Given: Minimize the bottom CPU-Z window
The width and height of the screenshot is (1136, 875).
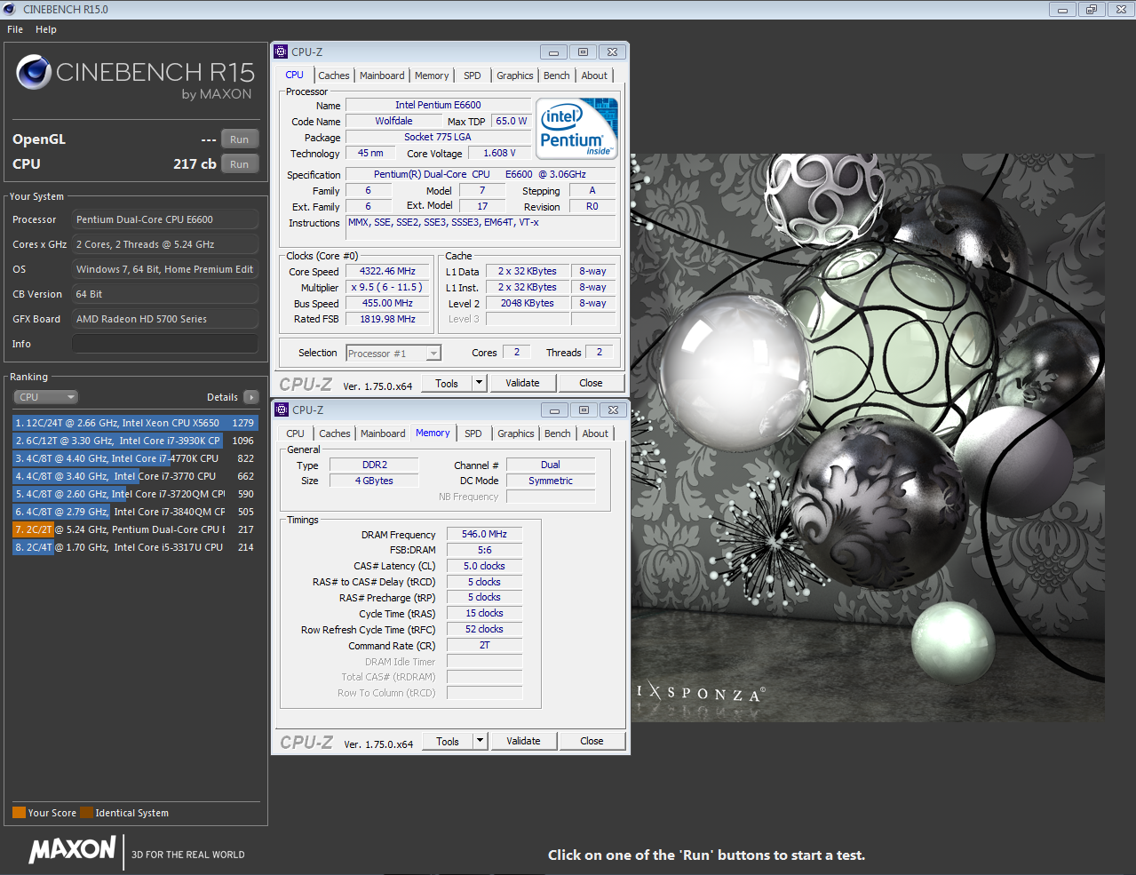Looking at the screenshot, I should point(554,410).
